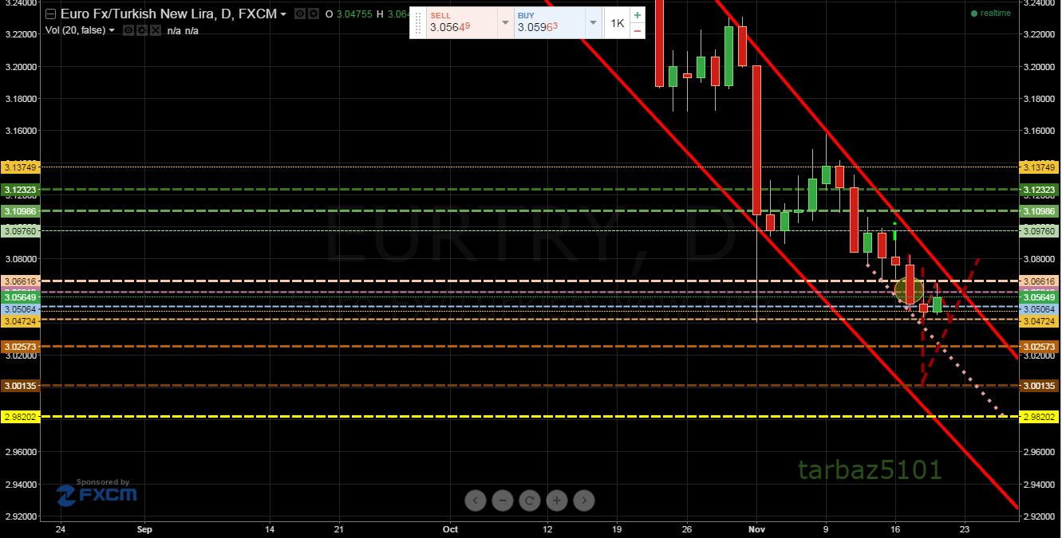Zoom out the chart with minus button
Viewport: 1062px width, 538px height.
coord(503,501)
